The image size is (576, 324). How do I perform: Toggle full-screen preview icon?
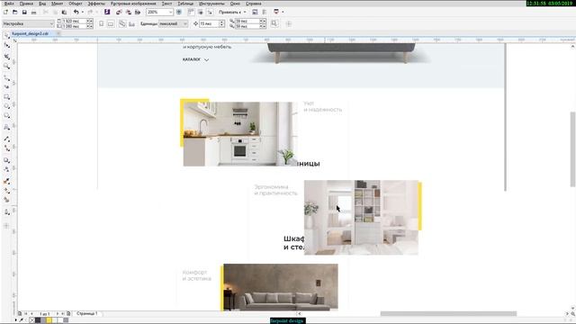pyautogui.click(x=179, y=12)
